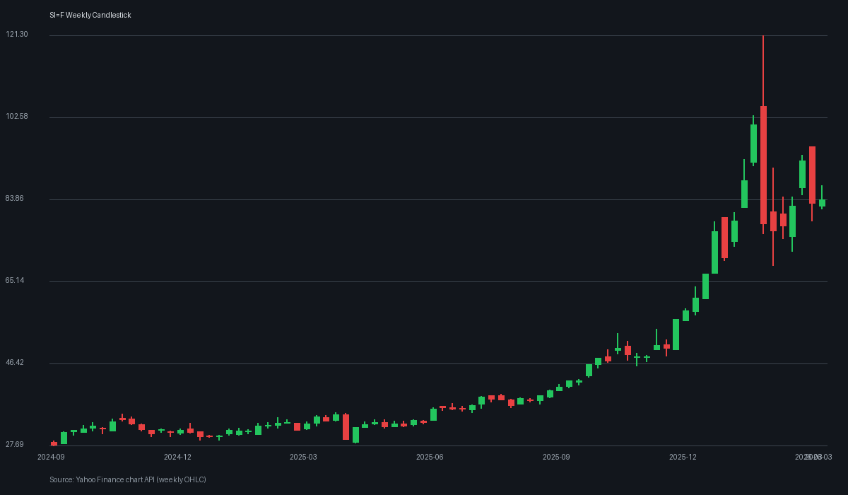848x495 pixels.
Task: Select the 2025-03 date label
Action: [x=303, y=458]
